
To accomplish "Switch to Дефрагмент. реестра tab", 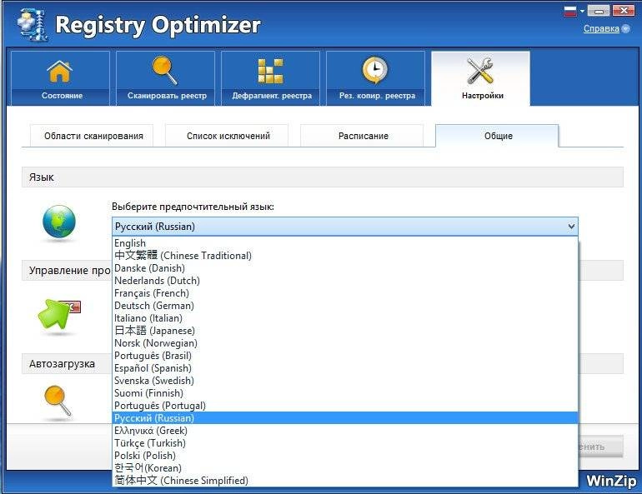I will pos(271,78).
